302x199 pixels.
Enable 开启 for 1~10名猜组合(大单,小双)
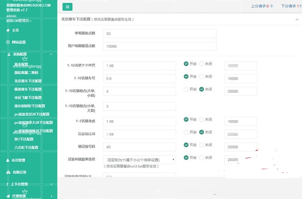pyautogui.click(x=186, y=89)
